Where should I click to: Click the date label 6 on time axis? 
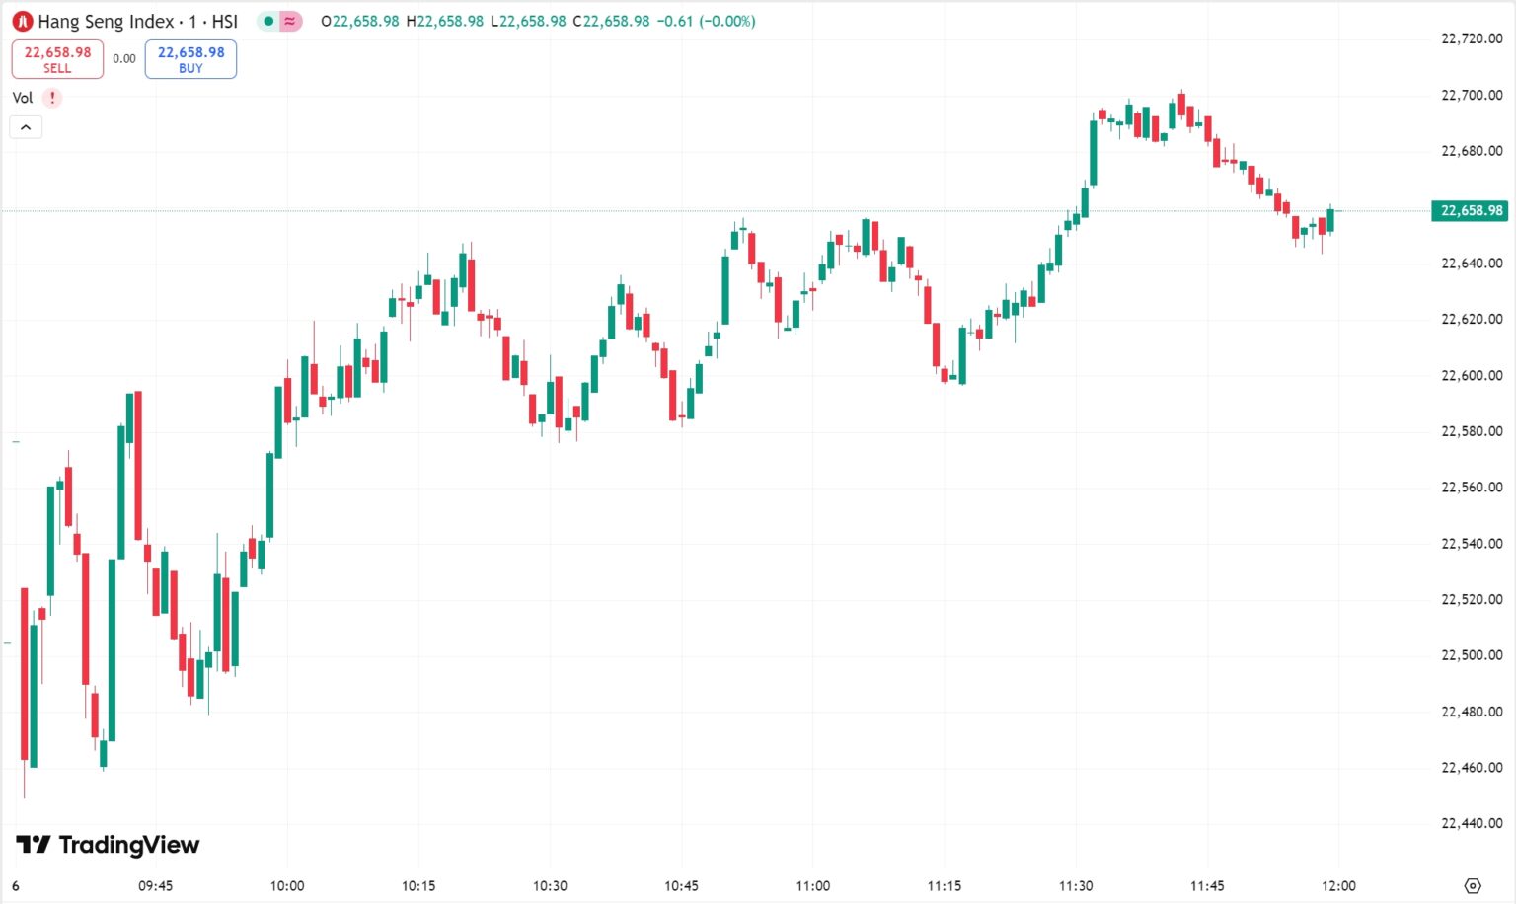(x=16, y=886)
